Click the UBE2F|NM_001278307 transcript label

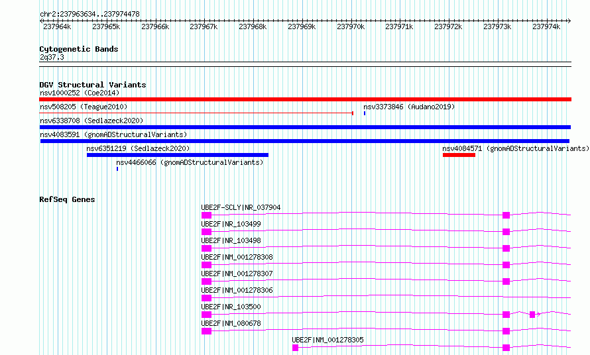[x=237, y=274]
